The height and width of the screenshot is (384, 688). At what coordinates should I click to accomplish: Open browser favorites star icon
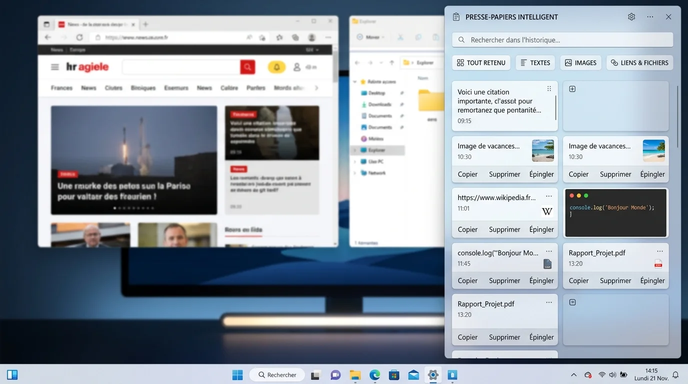coord(279,37)
